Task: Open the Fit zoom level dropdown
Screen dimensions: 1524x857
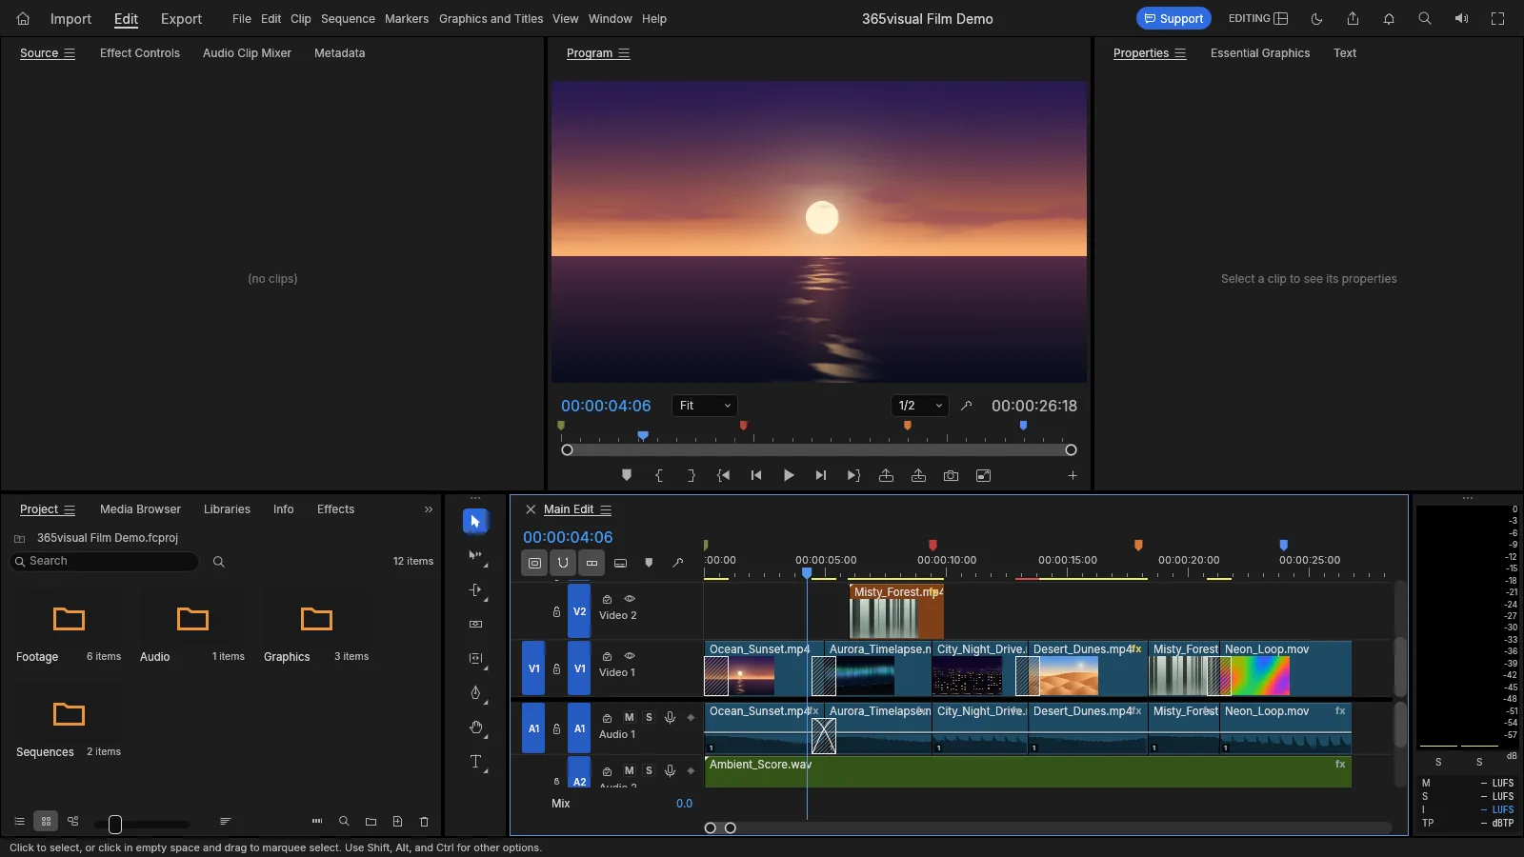Action: coord(705,406)
